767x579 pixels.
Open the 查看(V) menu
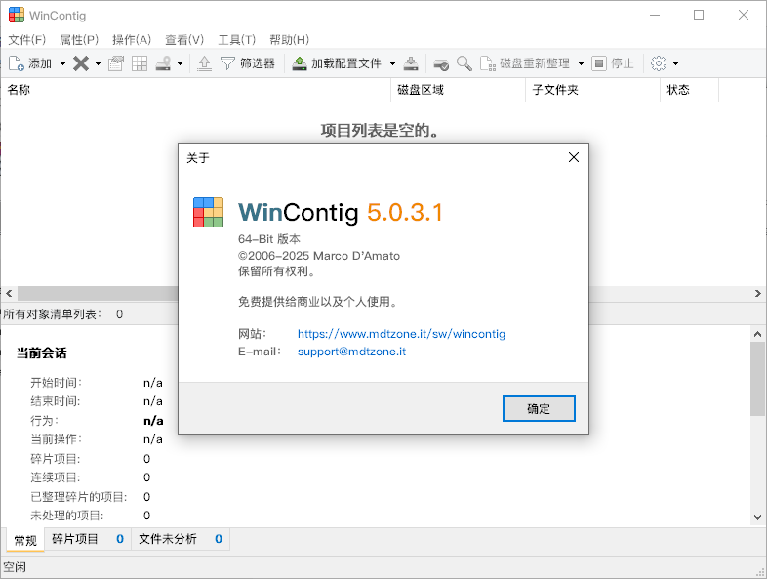tap(184, 40)
